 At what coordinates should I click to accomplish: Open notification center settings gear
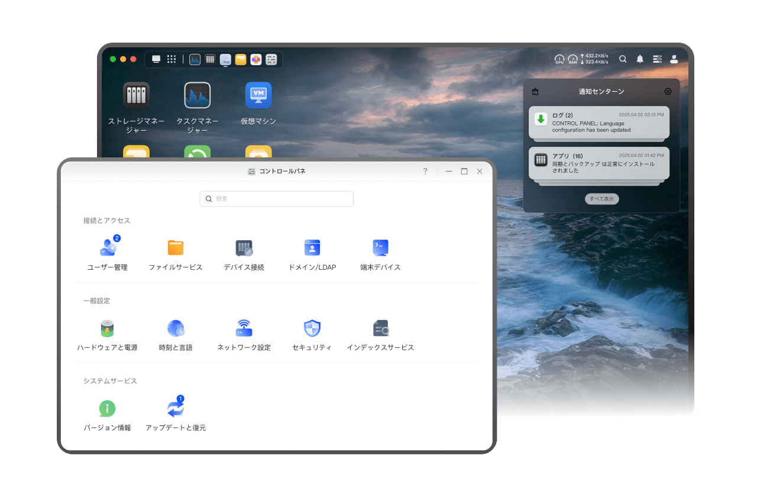[x=668, y=91]
